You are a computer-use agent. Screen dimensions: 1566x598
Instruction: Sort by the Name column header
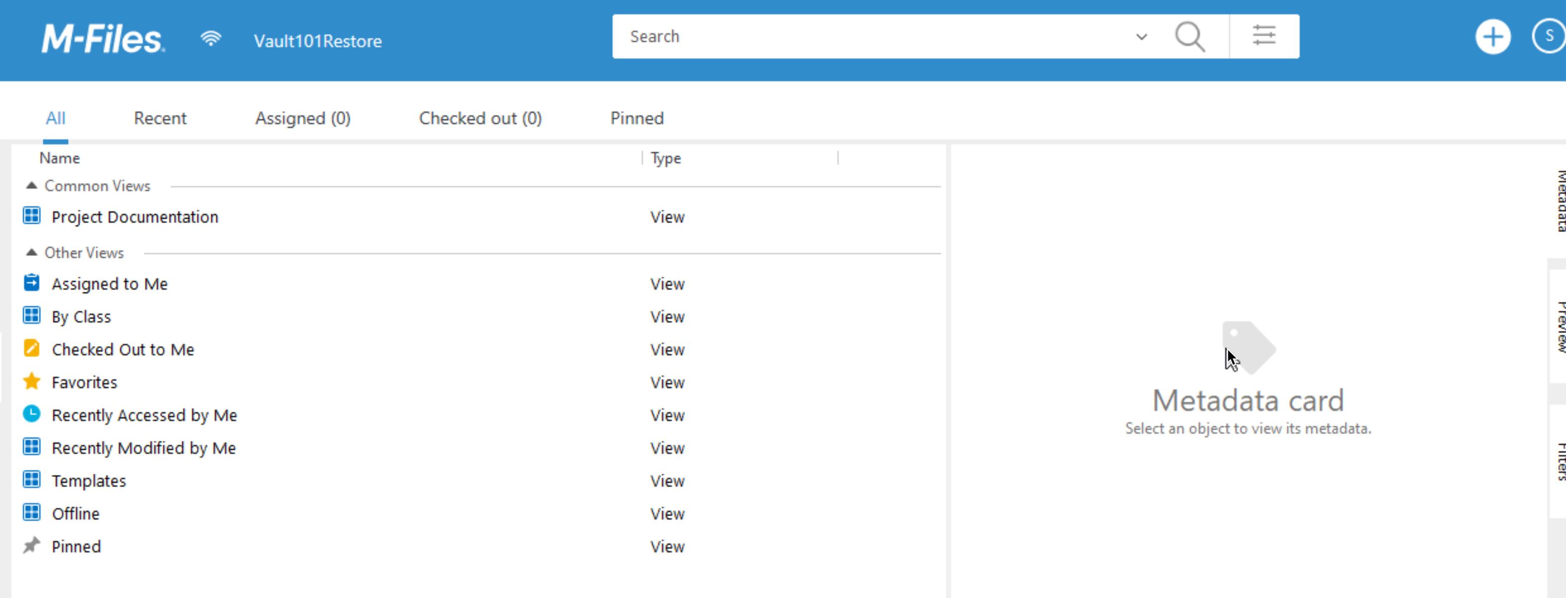pyautogui.click(x=60, y=158)
